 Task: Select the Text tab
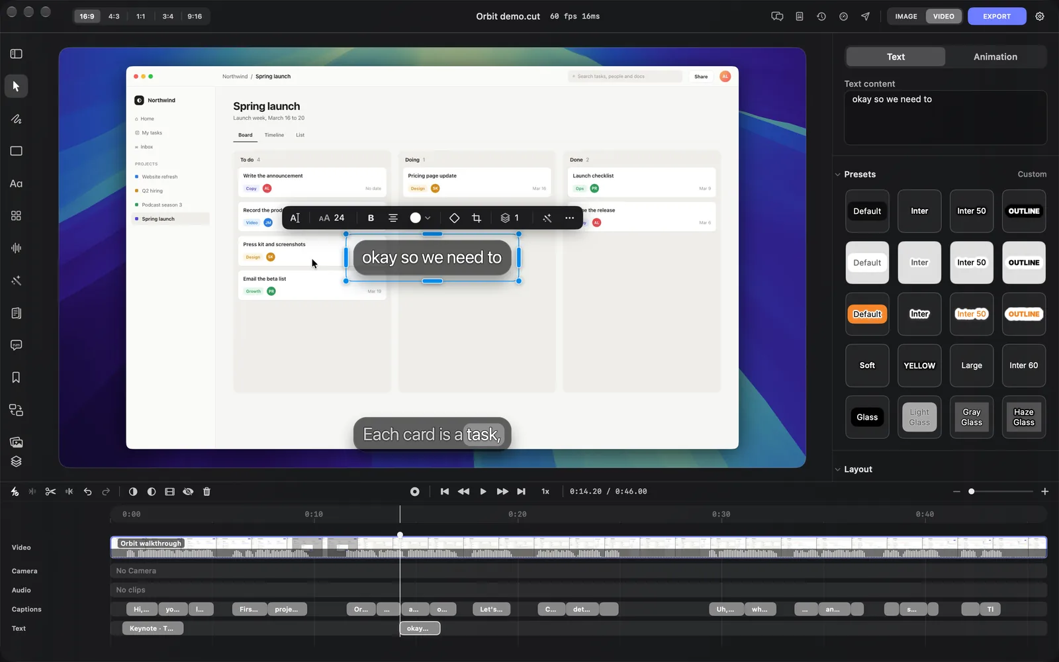coord(896,57)
